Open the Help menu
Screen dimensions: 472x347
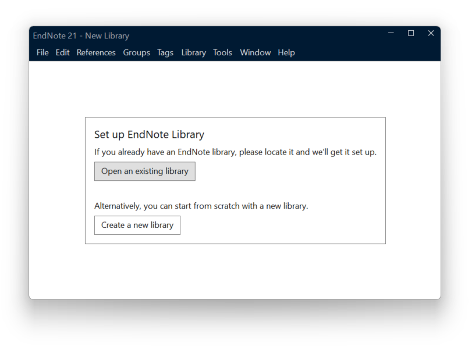[x=286, y=52]
